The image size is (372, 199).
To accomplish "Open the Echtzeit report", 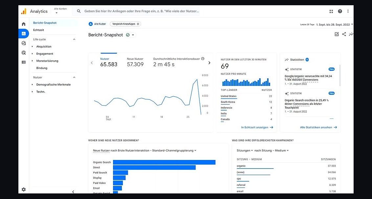I will [39, 30].
